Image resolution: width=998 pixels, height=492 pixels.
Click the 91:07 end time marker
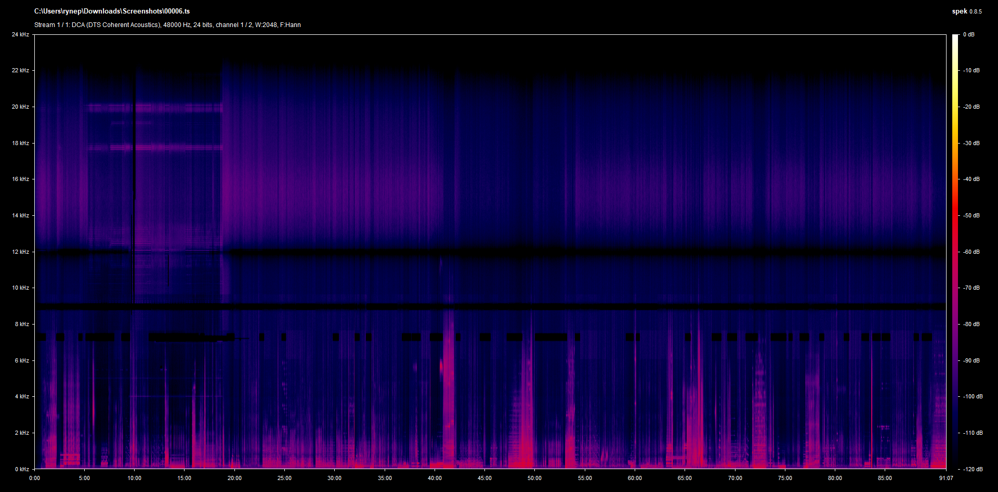[x=946, y=478]
